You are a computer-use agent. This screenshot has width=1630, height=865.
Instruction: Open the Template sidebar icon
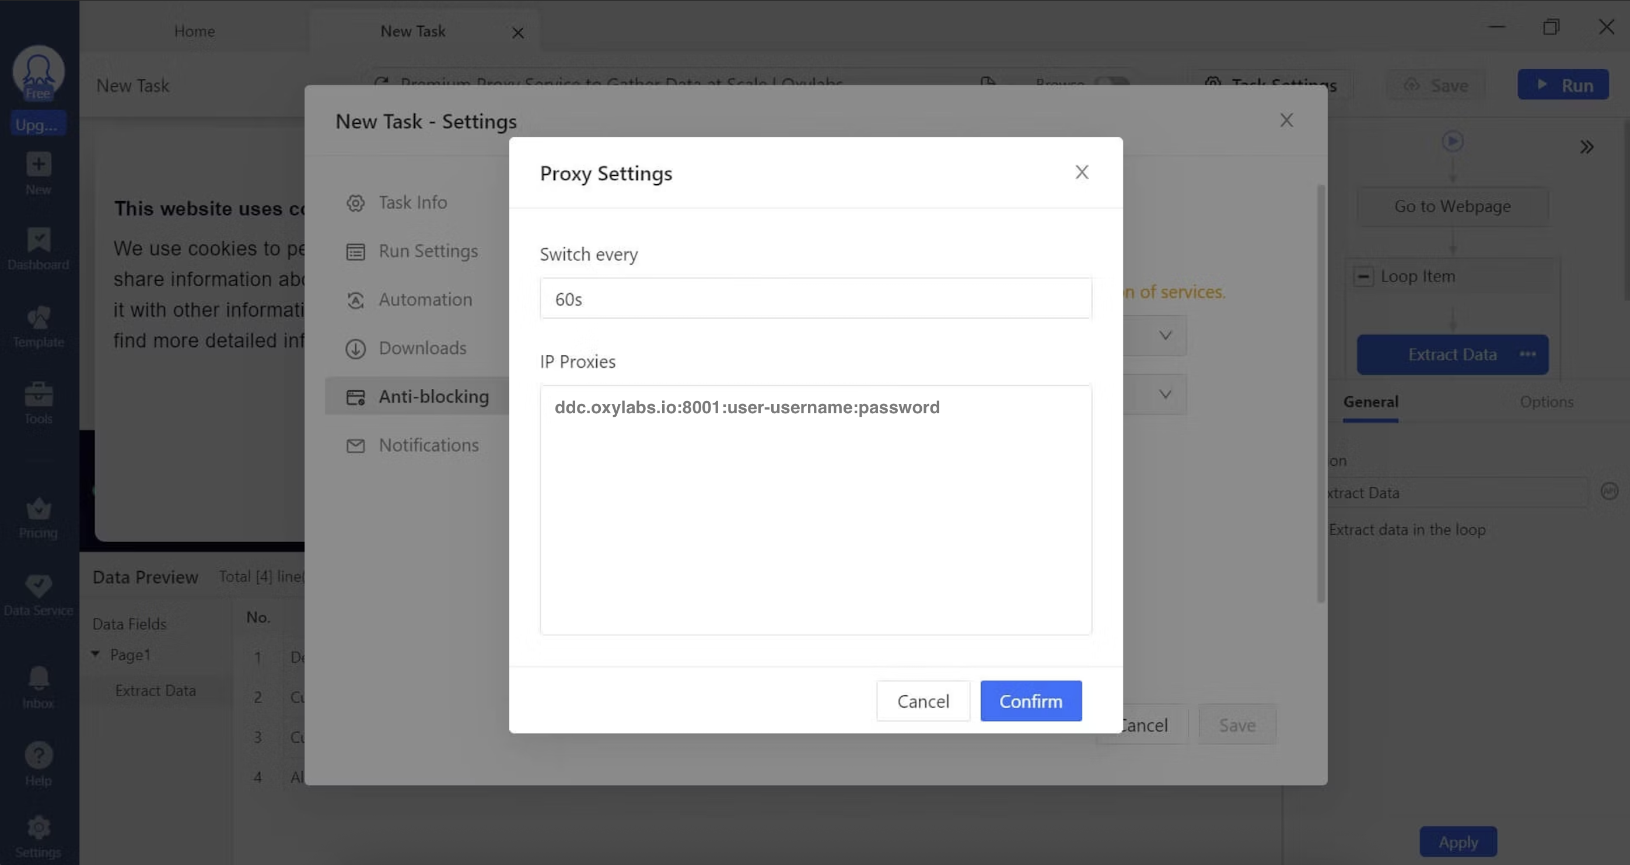[x=39, y=318]
